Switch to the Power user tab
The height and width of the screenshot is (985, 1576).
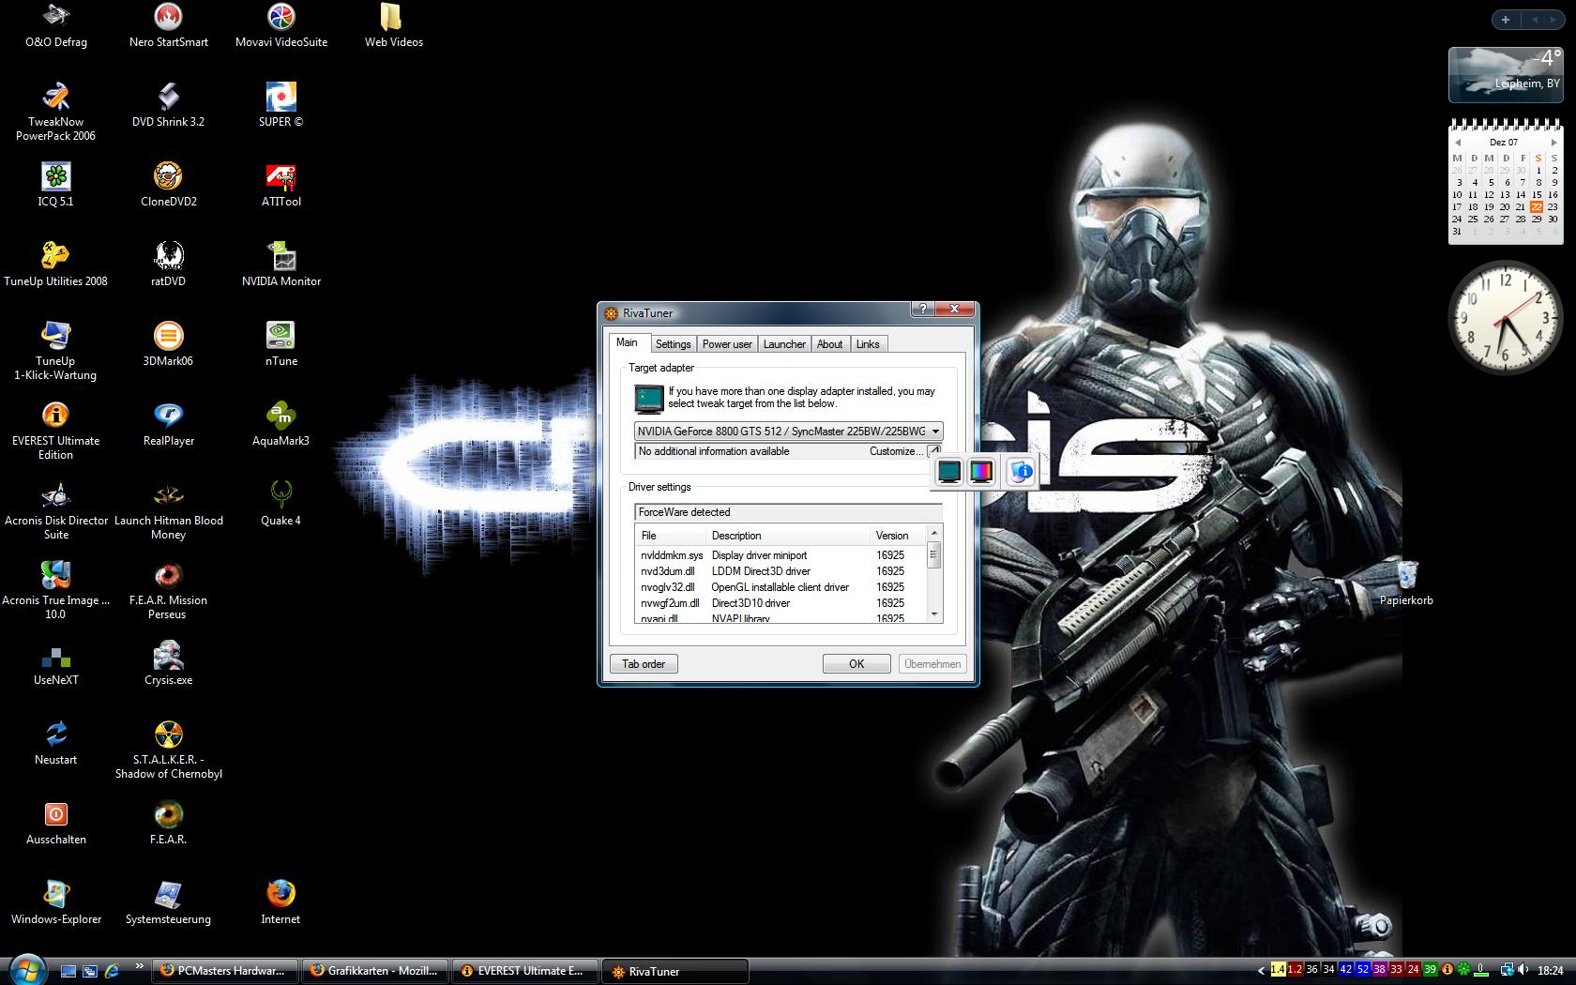coord(727,344)
